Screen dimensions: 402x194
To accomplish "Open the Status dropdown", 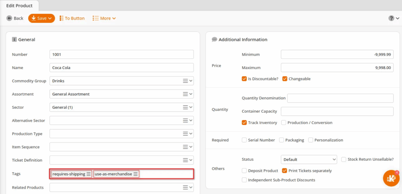I will coord(309,159).
